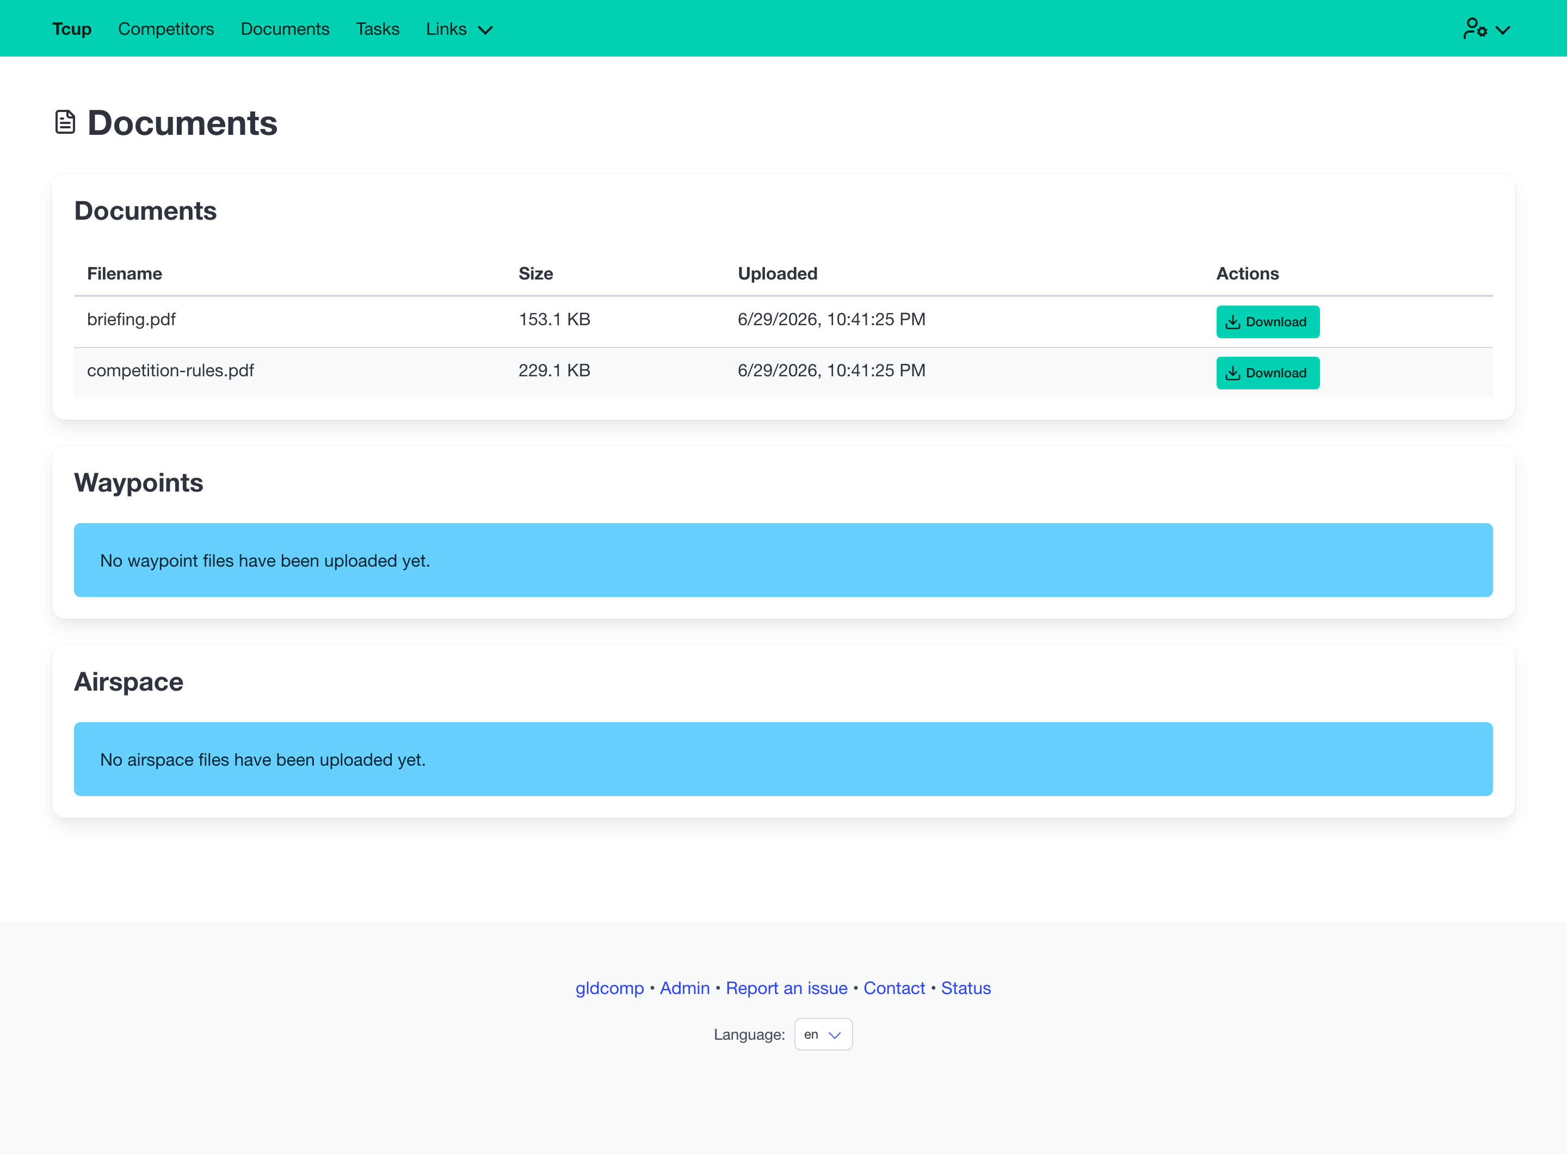Viewport: 1567px width, 1155px height.
Task: Click the briefing.pdf filename cell
Action: [x=131, y=320]
